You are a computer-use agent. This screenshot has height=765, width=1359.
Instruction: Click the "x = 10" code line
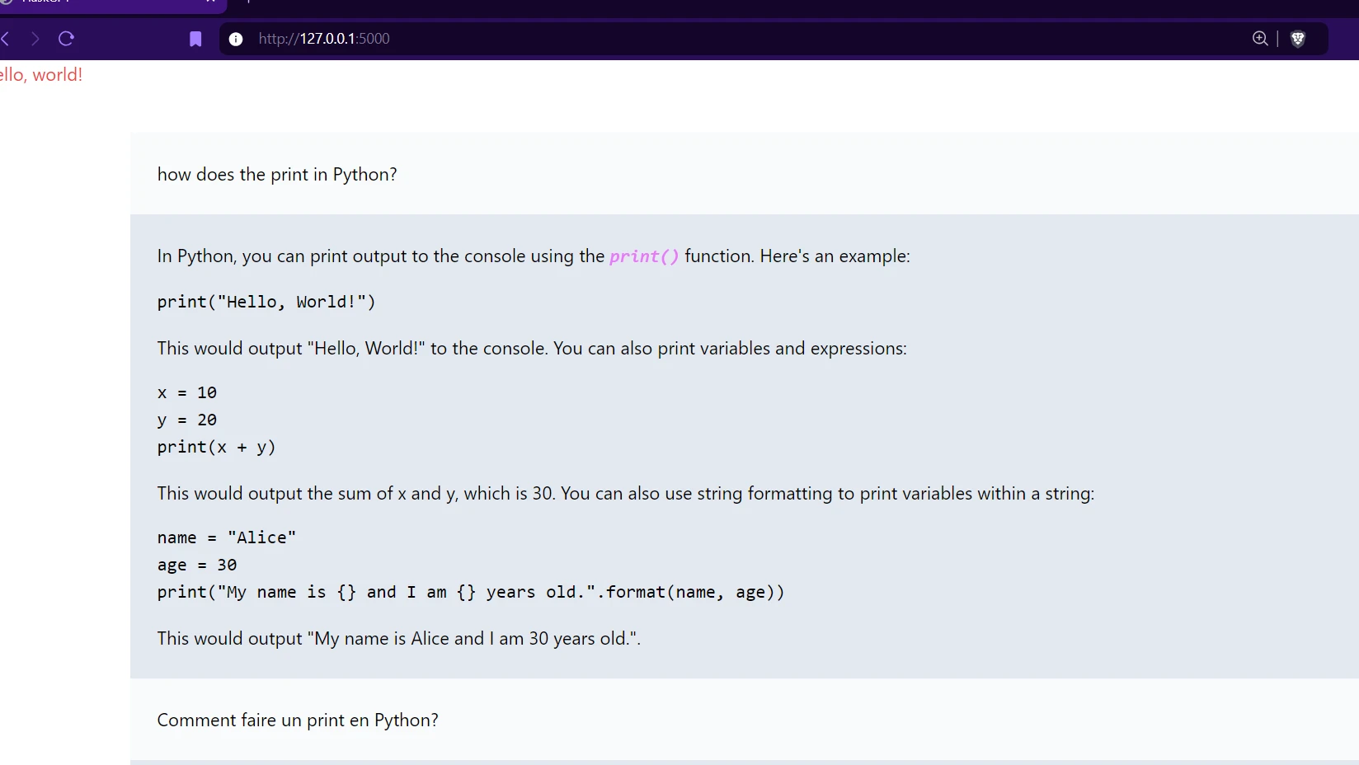pos(187,393)
